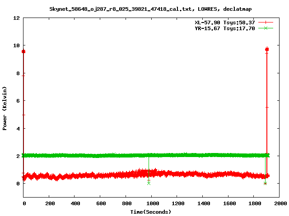Click the zero-power marker near 1900 seconds
Image resolution: width=289 pixels, height=216 pixels.
(x=265, y=183)
